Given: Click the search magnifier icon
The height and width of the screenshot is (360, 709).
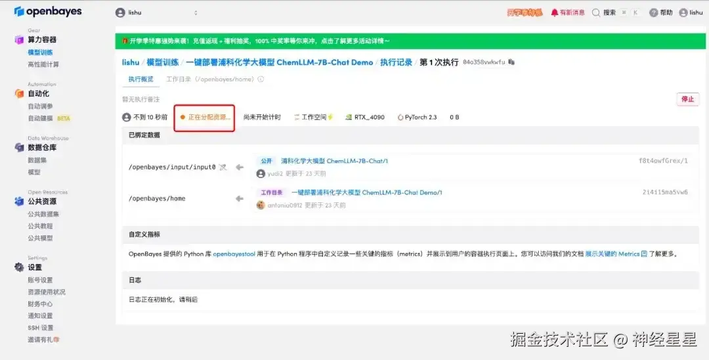Looking at the screenshot, I should point(596,12).
